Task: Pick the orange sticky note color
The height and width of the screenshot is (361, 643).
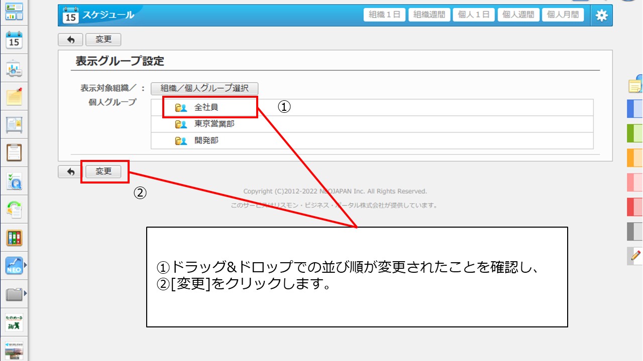Action: pyautogui.click(x=635, y=157)
